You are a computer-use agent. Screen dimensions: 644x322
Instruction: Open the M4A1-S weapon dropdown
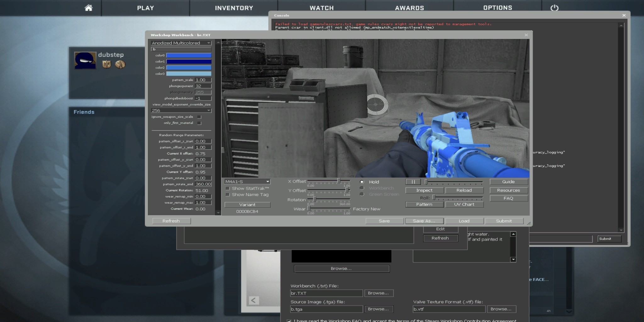(x=247, y=181)
